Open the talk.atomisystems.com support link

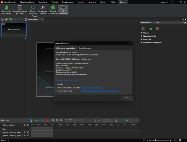(100, 91)
